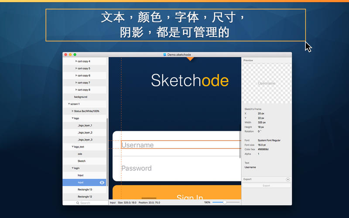Select the screen 1 row label
349x218 pixels.
[x=75, y=104]
